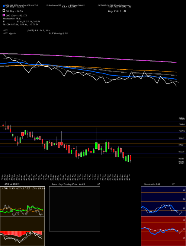
Task: Click the 1017.56 price axis label
Action: click(x=182, y=131)
